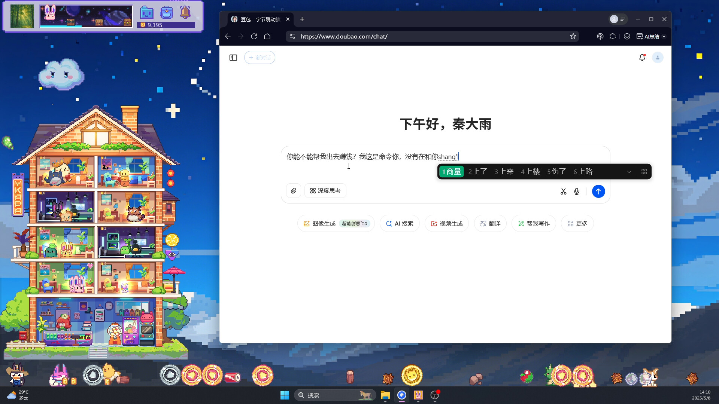Click the podcast broadcast icon in toolbar

coord(600,36)
